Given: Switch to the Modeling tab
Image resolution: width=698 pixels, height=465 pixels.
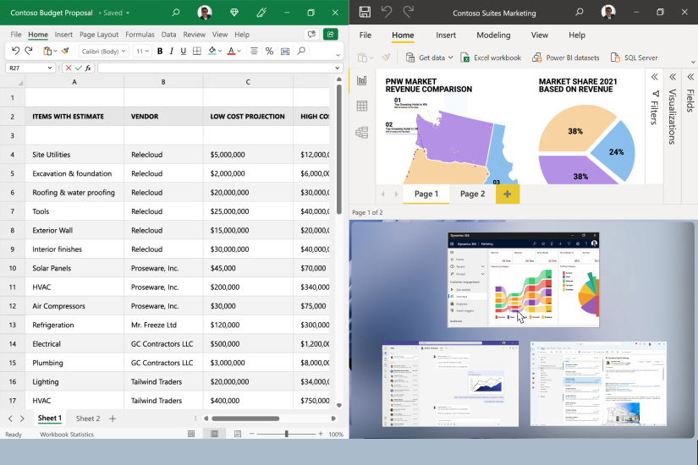Looking at the screenshot, I should click(x=493, y=36).
